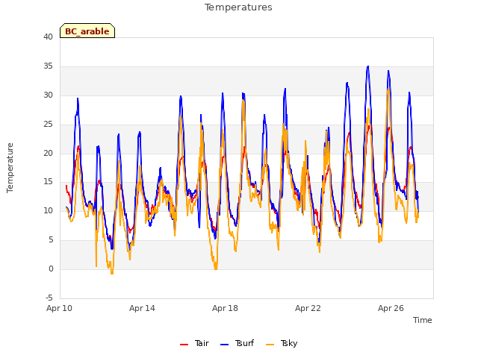Image resolution: width=478 pixels, height=358 pixels.
Task: Toggle the Tsurf series in the legend
Action: coord(237,343)
